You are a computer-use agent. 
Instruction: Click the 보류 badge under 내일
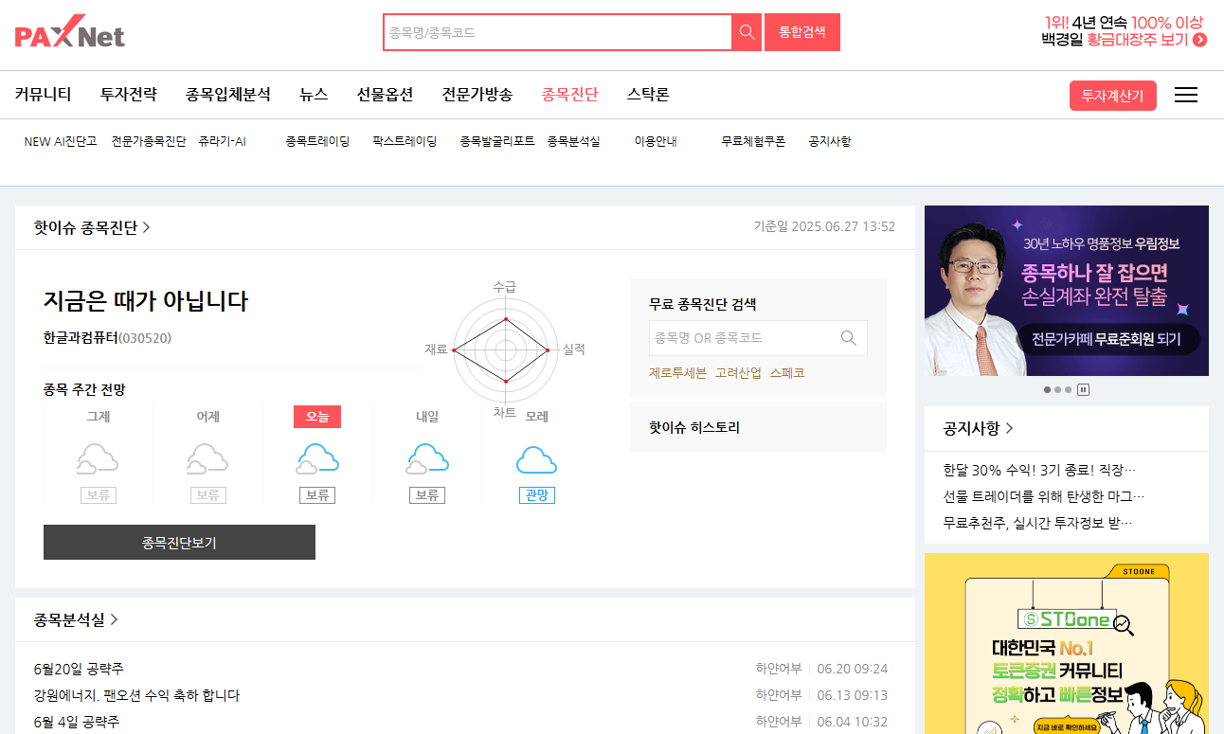point(427,495)
